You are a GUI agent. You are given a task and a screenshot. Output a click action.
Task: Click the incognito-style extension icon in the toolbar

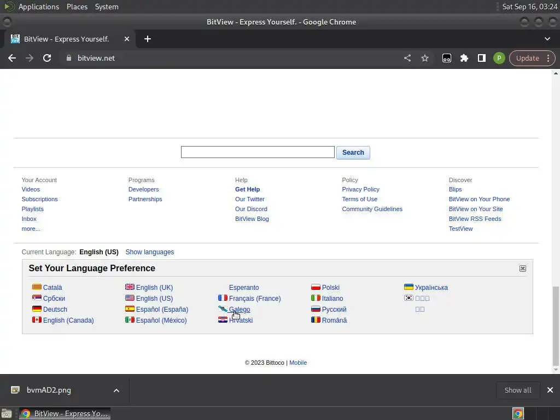click(x=446, y=58)
